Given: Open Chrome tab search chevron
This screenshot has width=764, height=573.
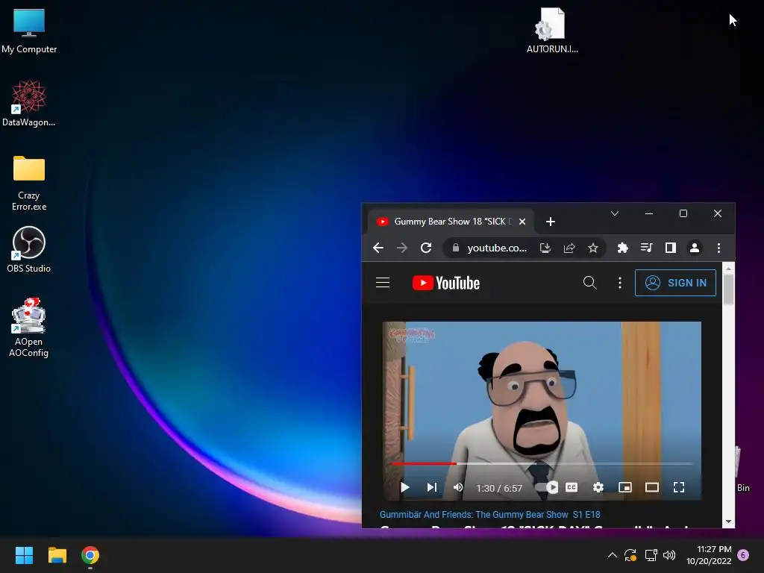Looking at the screenshot, I should point(615,213).
